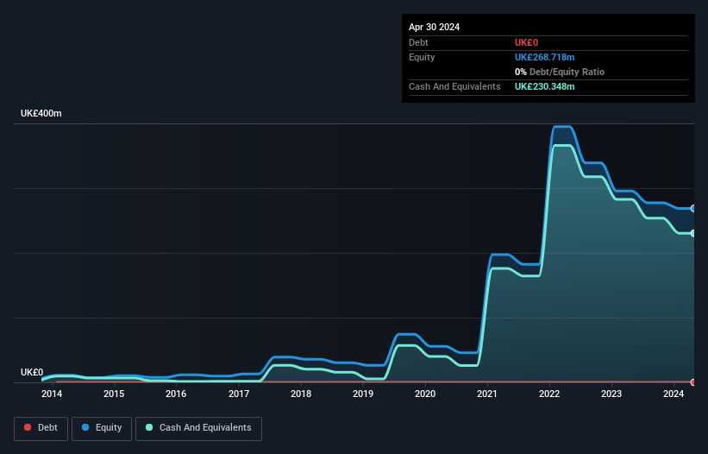Click the Apr 30 2024 tooltip date
Viewport: 708px width, 454px height.
tap(434, 27)
